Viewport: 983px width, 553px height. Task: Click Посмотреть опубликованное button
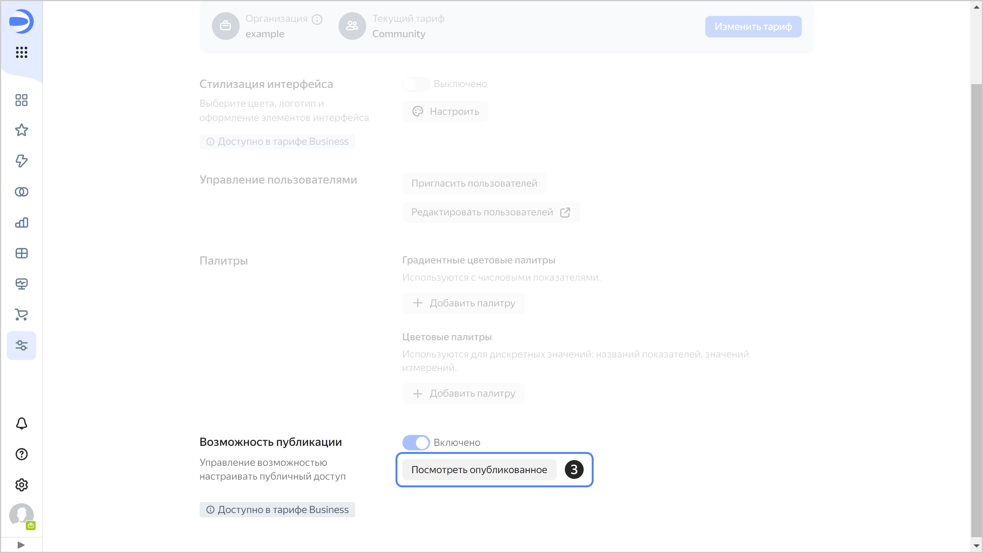pyautogui.click(x=479, y=470)
